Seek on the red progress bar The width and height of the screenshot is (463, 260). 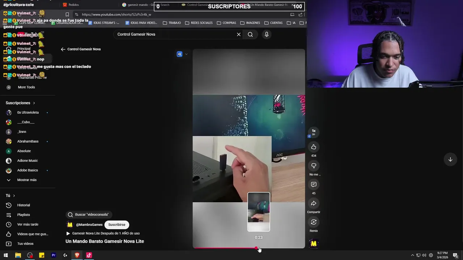pos(249,248)
